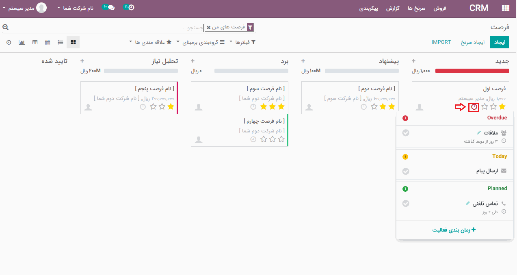Mark ارسال پیام activity as done
517x275 pixels.
click(405, 171)
